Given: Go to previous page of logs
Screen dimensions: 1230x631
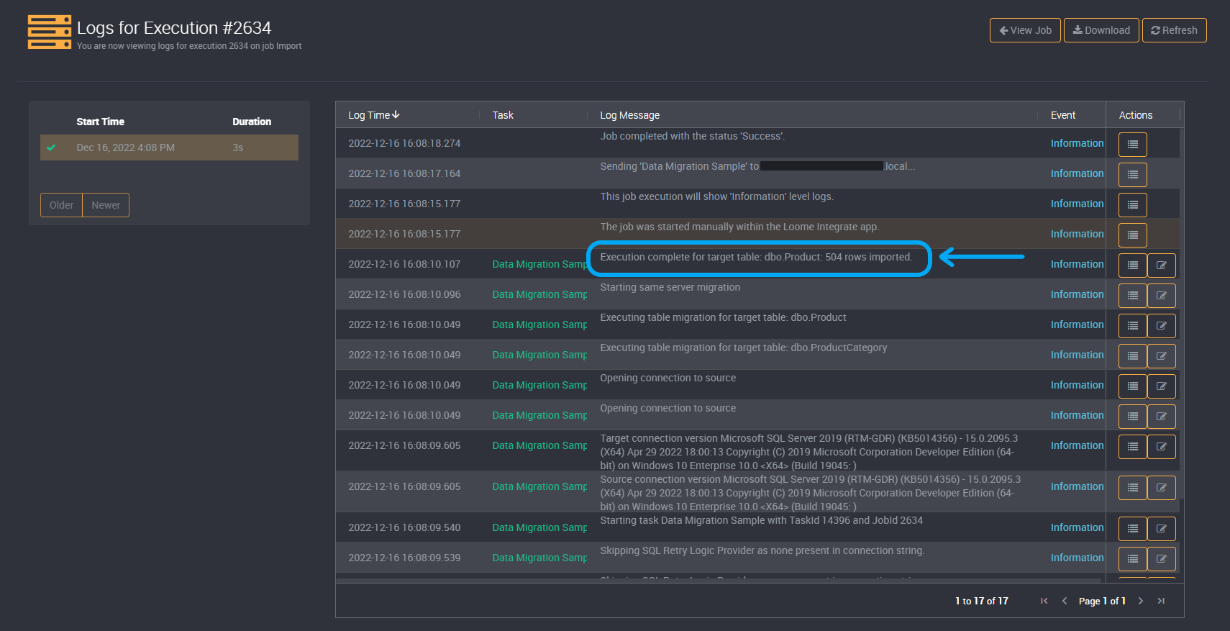Looking at the screenshot, I should click(x=1065, y=601).
